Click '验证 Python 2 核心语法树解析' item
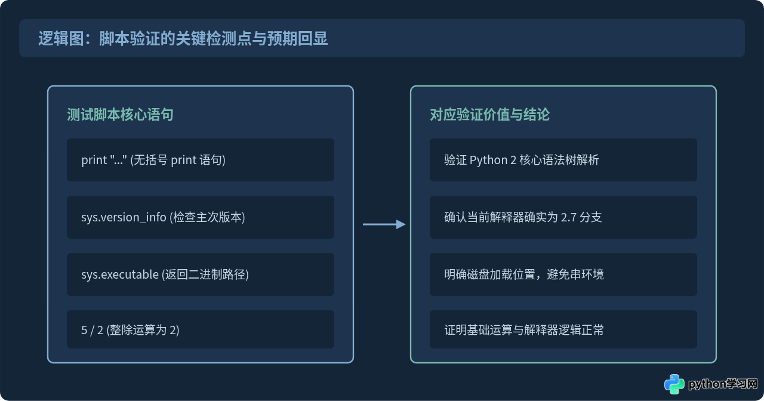 pyautogui.click(x=563, y=160)
